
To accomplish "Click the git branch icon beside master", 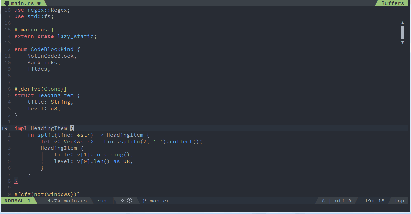I will click(144, 201).
